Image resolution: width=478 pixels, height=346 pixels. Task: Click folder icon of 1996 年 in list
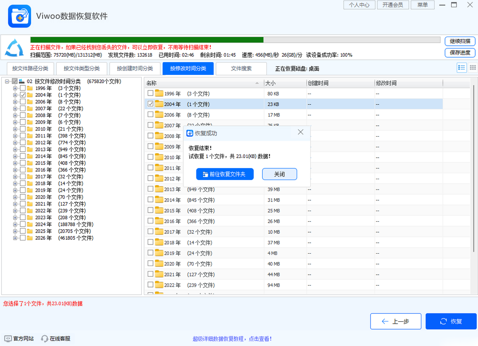[x=159, y=94]
